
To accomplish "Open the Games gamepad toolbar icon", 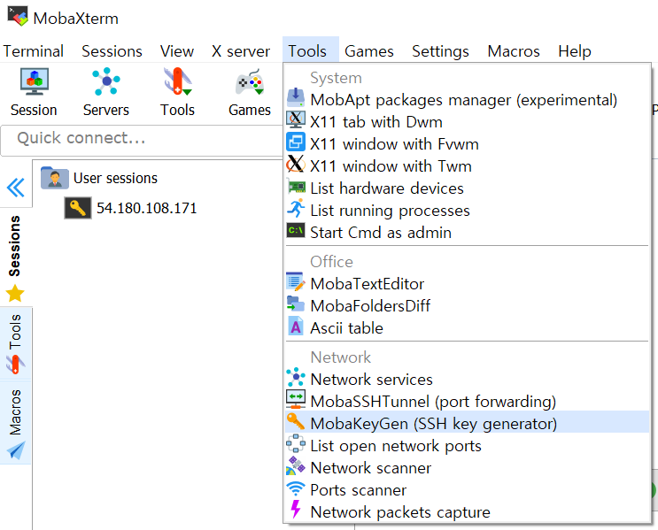I will coord(250,81).
